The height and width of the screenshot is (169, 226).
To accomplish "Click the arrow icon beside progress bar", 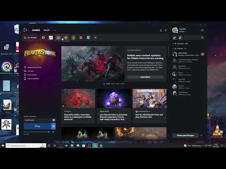I will point(53,132).
